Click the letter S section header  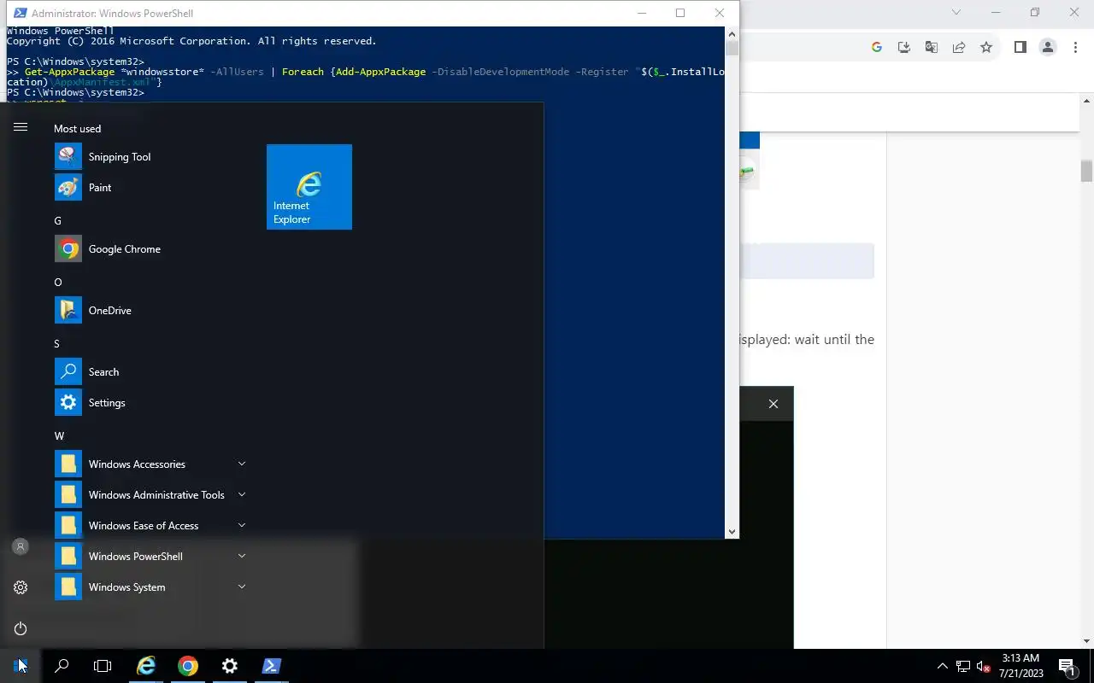click(x=57, y=343)
